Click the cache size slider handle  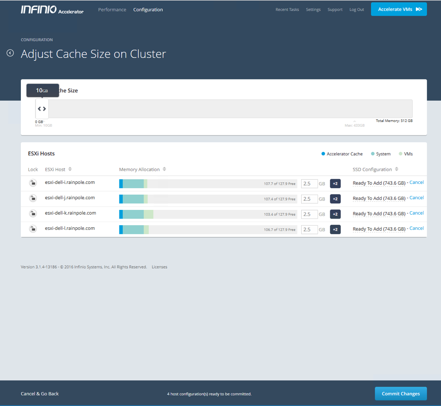pos(42,109)
